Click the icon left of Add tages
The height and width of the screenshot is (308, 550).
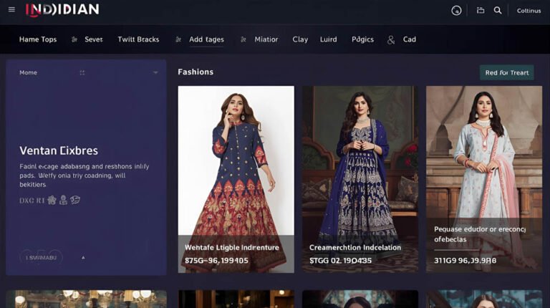click(178, 40)
